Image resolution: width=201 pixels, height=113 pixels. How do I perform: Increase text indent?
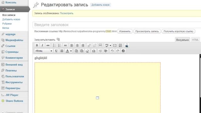[x=106, y=51]
